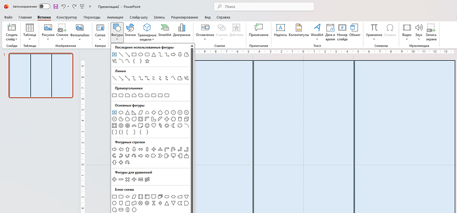
Task: Choose the pentagon in Основные фигуры
Action: (160, 112)
